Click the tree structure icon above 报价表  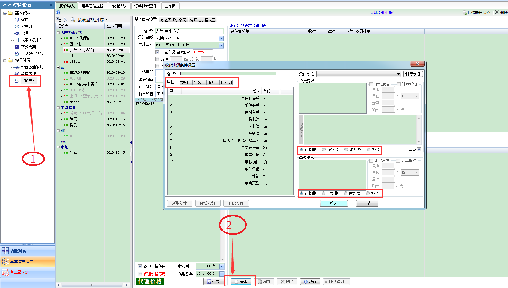66,19
